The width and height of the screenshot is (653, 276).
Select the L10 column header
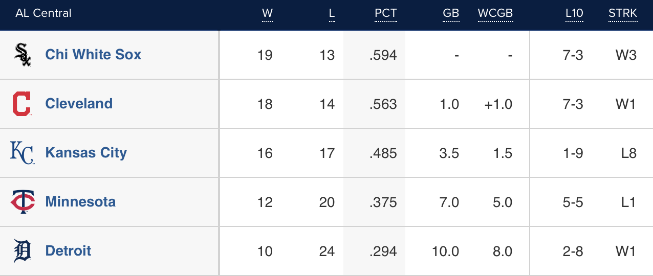(574, 14)
